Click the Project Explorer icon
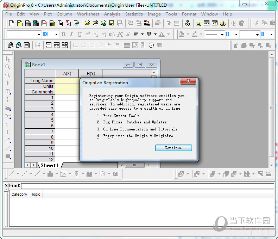The height and width of the screenshot is (239, 278). pos(188,23)
